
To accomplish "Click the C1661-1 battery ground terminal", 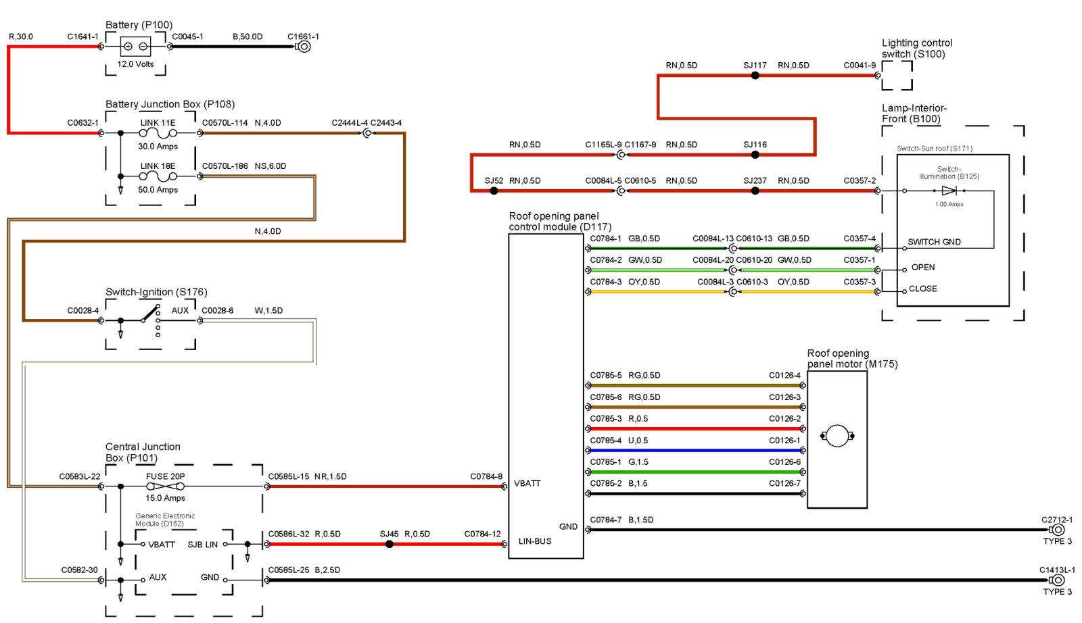I will point(304,47).
